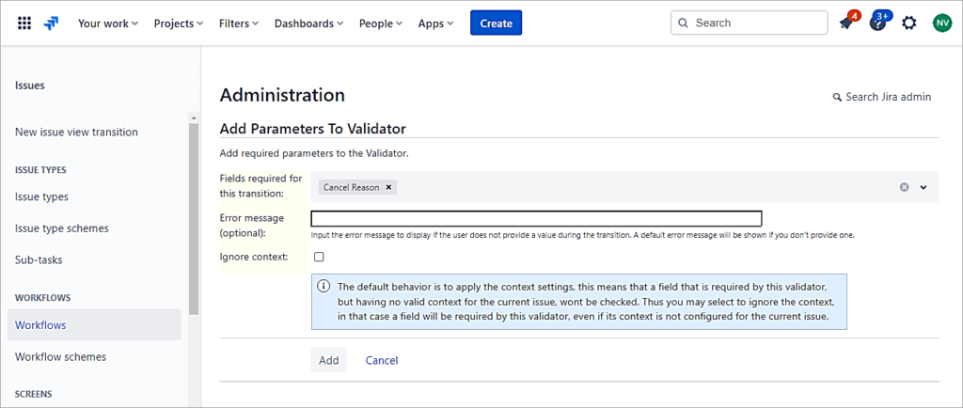Open the Your work menu

click(108, 24)
